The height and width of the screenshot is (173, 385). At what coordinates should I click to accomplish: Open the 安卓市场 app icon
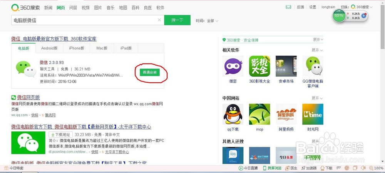(x=286, y=66)
